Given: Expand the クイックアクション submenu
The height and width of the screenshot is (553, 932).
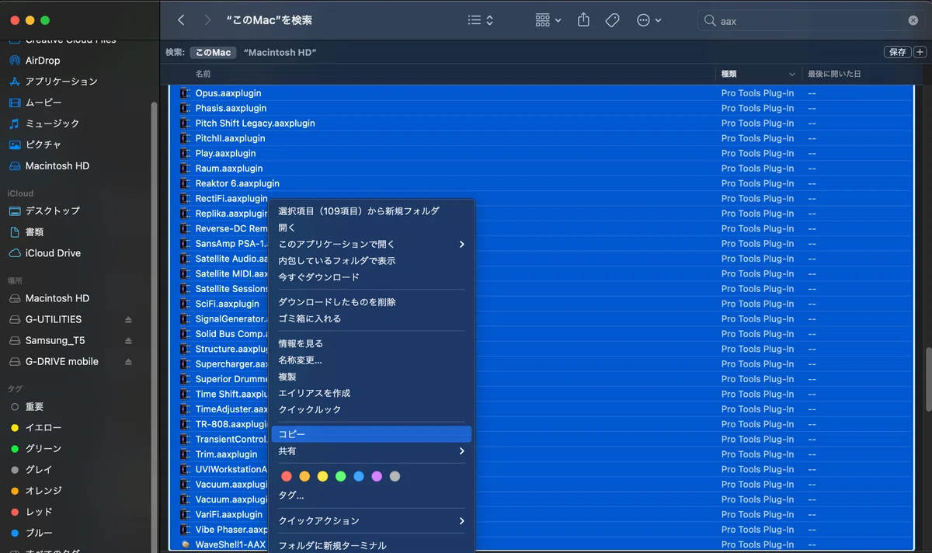Looking at the screenshot, I should click(x=371, y=520).
